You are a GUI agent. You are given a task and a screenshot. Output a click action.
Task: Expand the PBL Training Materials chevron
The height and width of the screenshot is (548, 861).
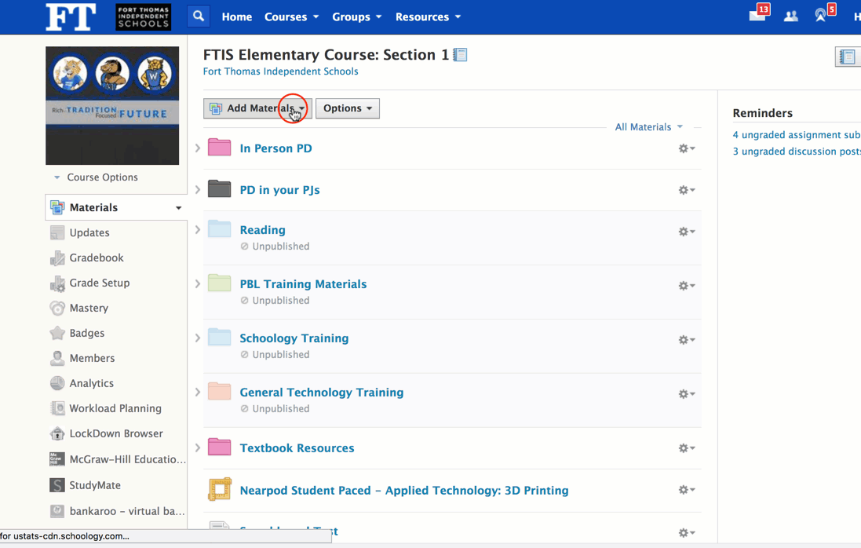pyautogui.click(x=198, y=283)
